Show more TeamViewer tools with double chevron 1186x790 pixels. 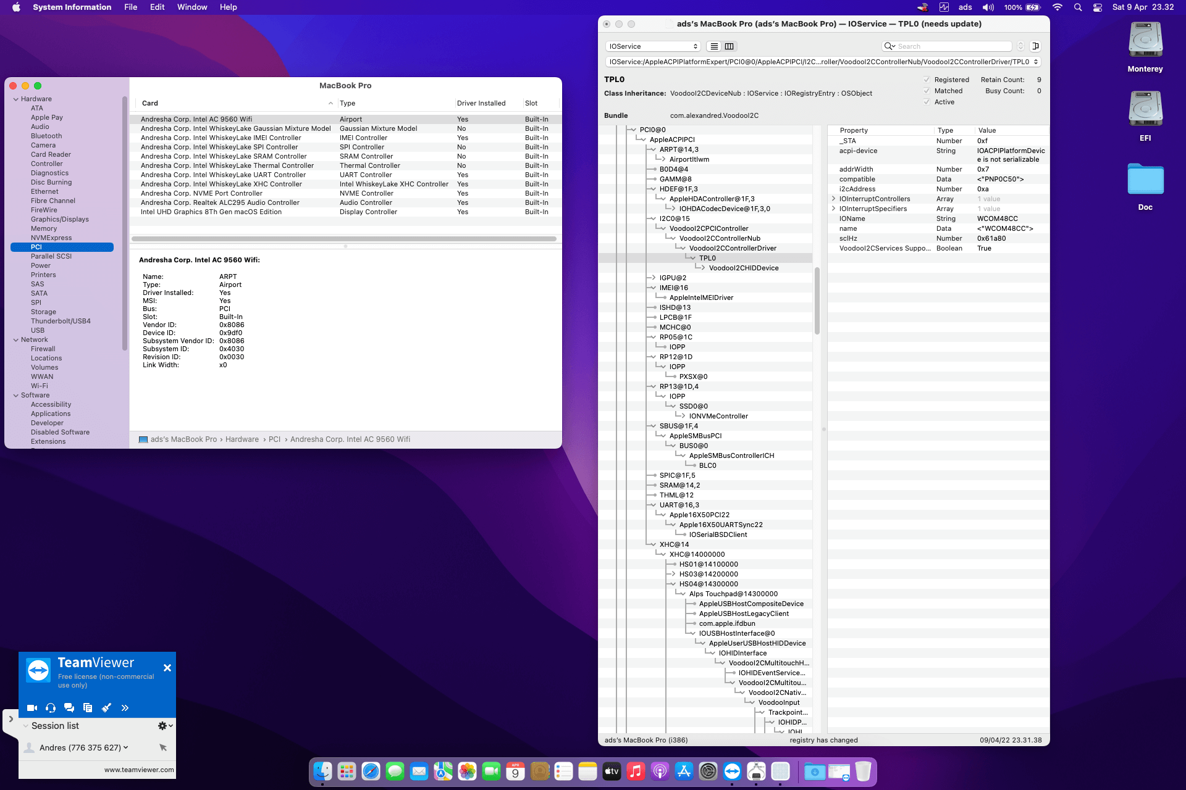click(x=125, y=708)
